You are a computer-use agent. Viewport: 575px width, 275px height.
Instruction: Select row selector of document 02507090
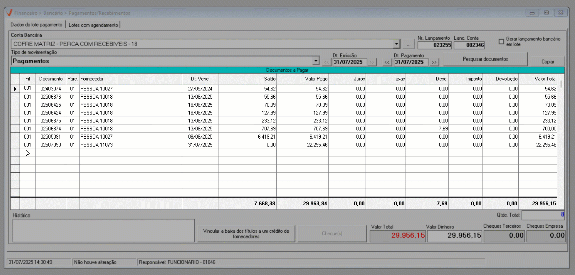pyautogui.click(x=15, y=145)
